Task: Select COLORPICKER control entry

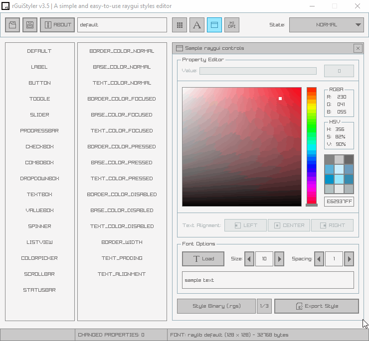Action: [x=39, y=258]
